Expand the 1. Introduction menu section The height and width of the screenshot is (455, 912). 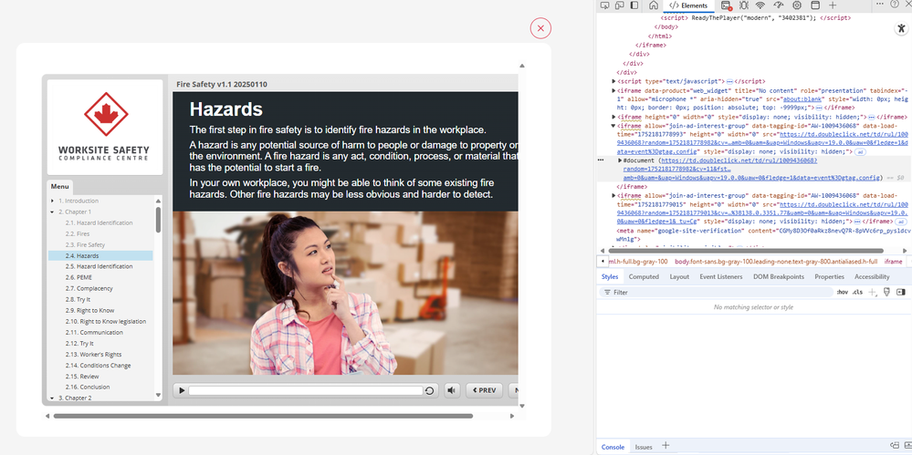pos(53,201)
